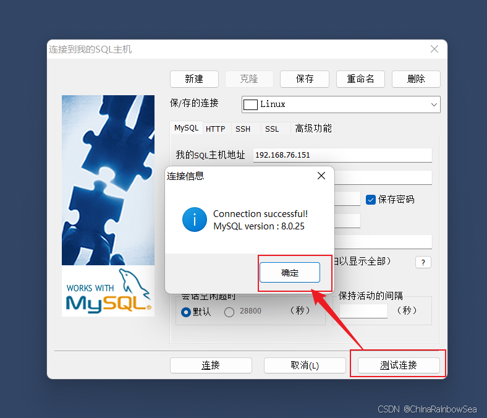Viewport: 487px width, 418px height.
Task: Switch to the HTTP tab
Action: pos(215,129)
